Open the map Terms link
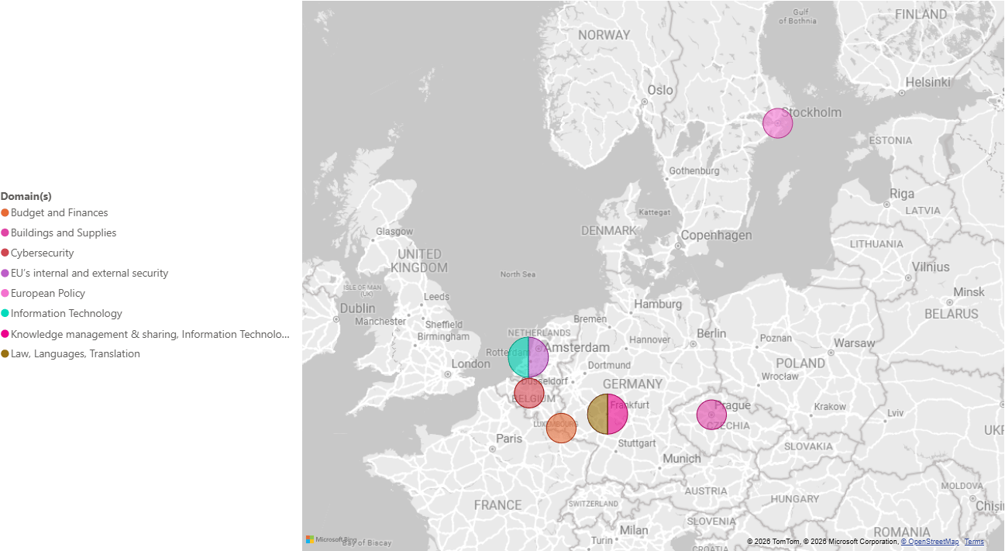Screen dimensions: 1005x551 coord(974,542)
